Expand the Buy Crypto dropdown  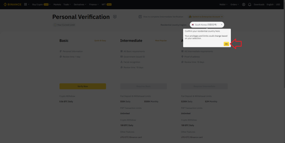pyautogui.click(x=41, y=4)
